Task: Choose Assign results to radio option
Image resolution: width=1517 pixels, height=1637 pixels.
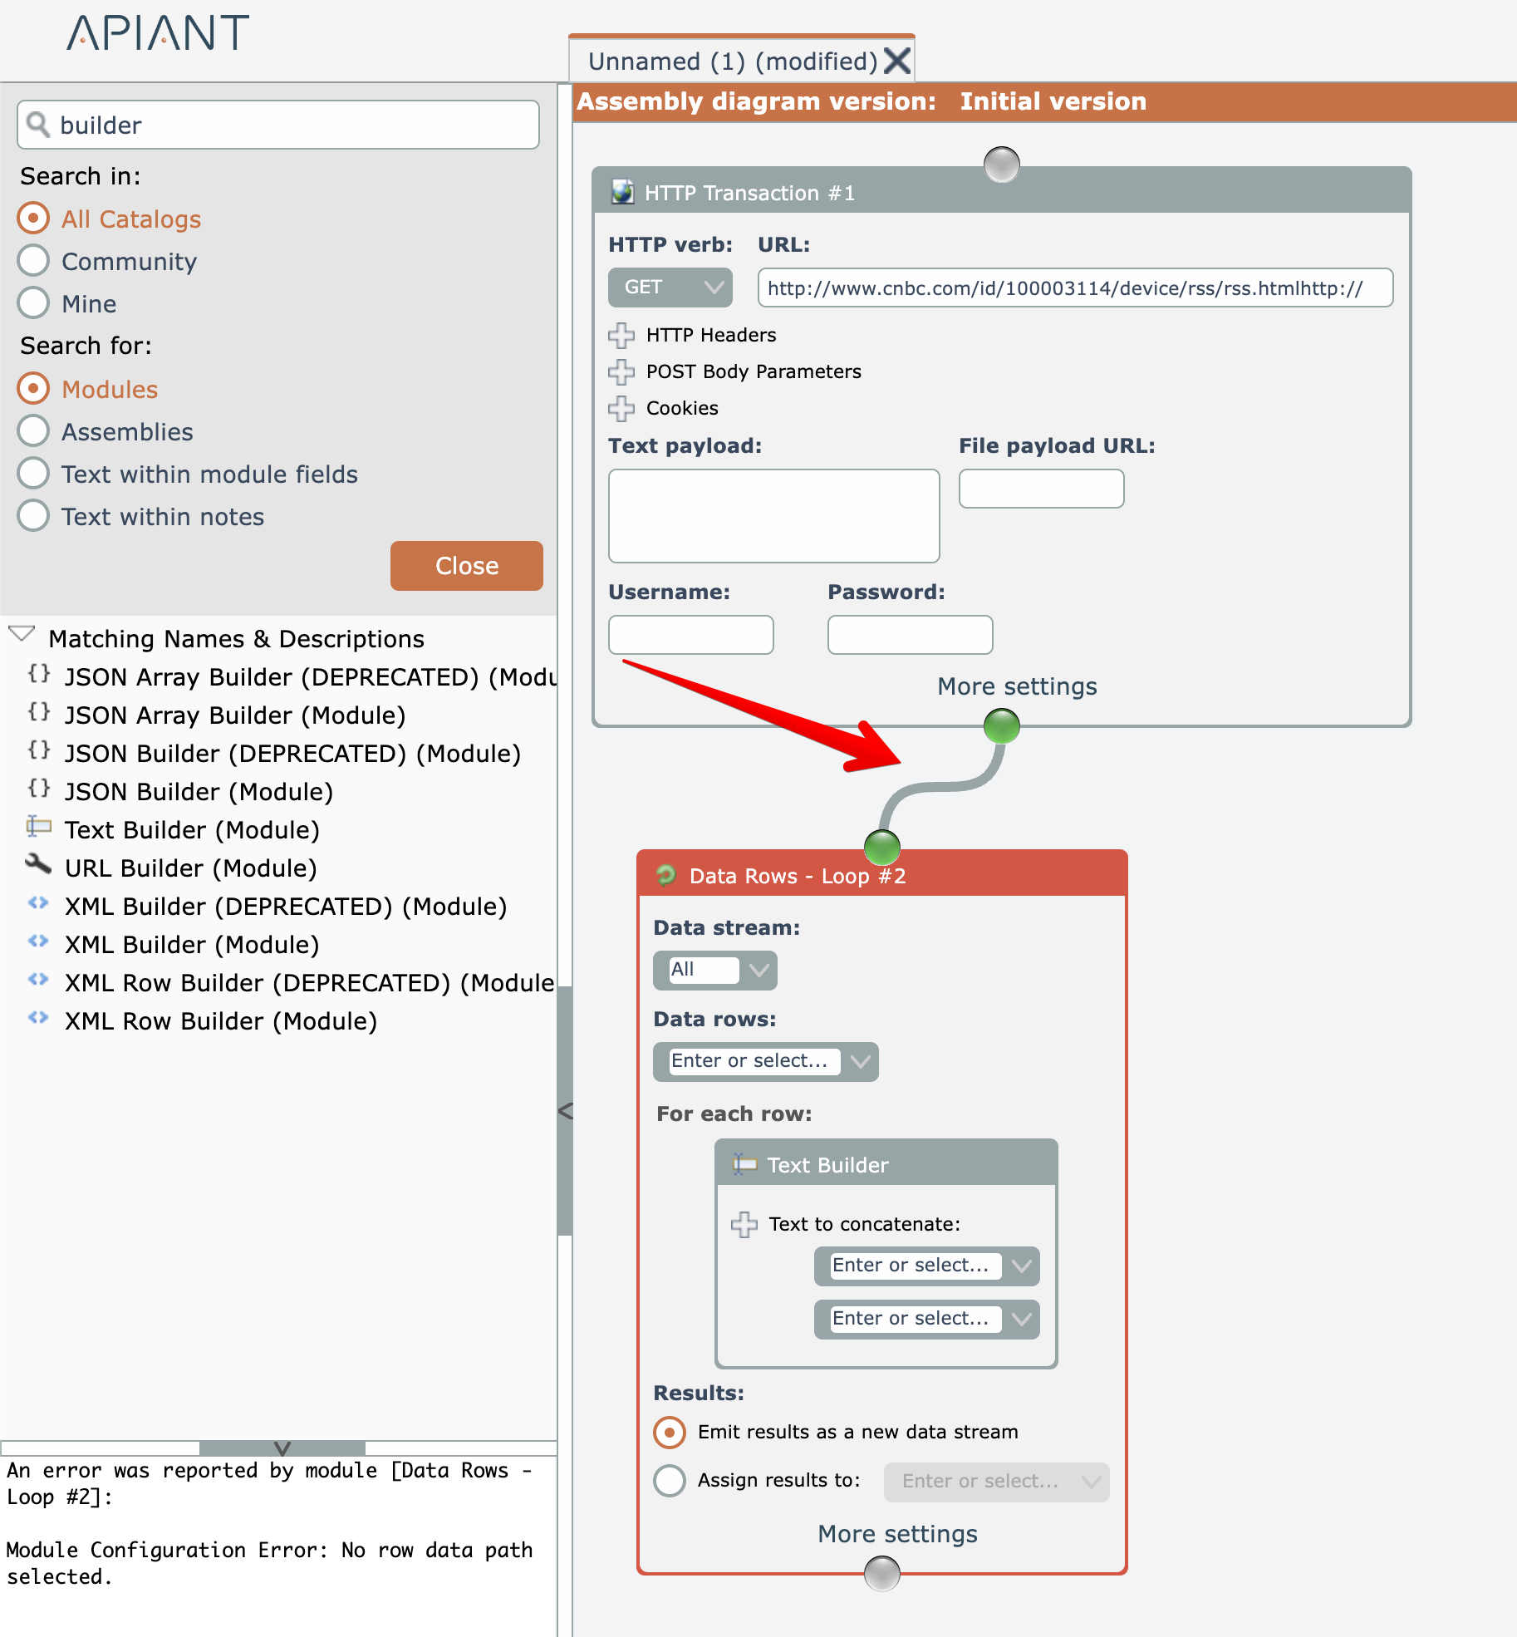Action: pyautogui.click(x=670, y=1481)
